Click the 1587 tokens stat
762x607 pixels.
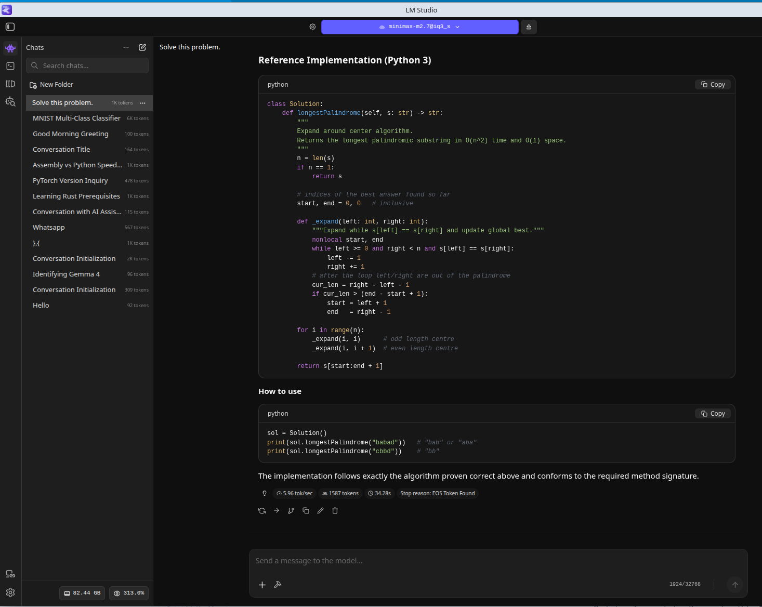340,494
